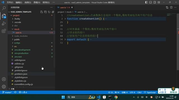
Task: Open the Selection menu (选择)
Action: coord(28,2)
